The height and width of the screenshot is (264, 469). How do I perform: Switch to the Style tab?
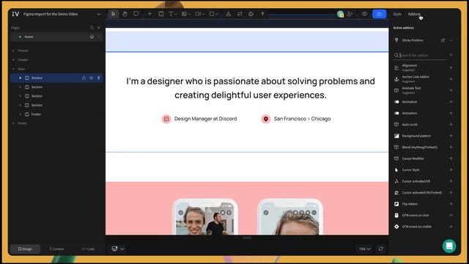397,14
